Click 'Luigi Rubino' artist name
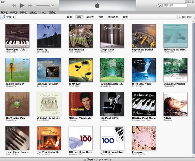The image size is (195, 161). point(43,120)
